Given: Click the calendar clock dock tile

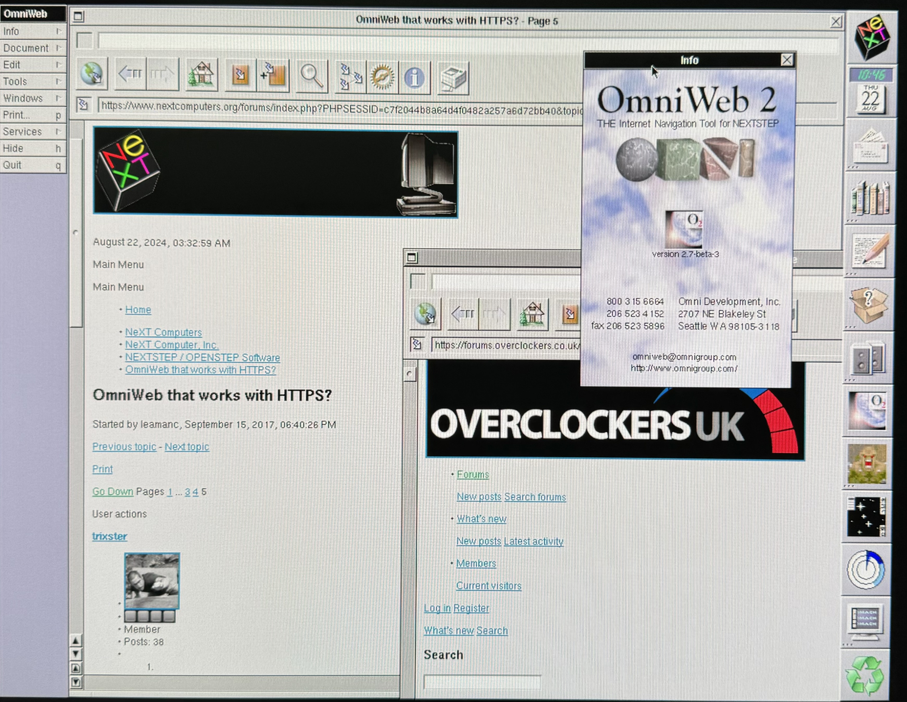Looking at the screenshot, I should [x=871, y=91].
